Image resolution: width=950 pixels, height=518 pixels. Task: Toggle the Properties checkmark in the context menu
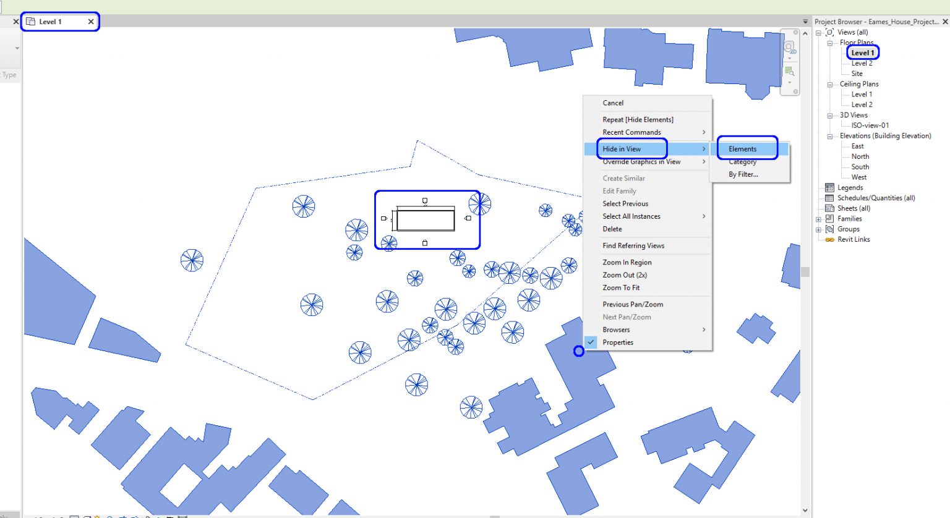click(x=591, y=342)
